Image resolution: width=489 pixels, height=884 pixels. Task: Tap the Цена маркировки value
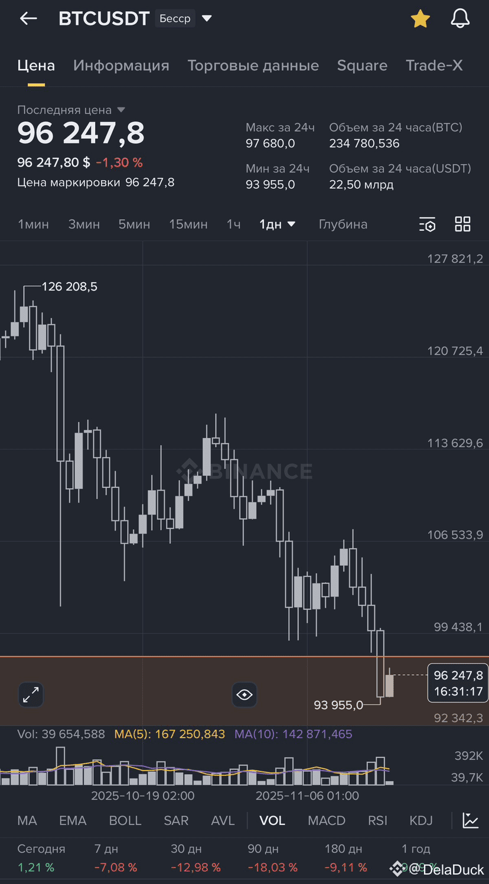pyautogui.click(x=150, y=182)
